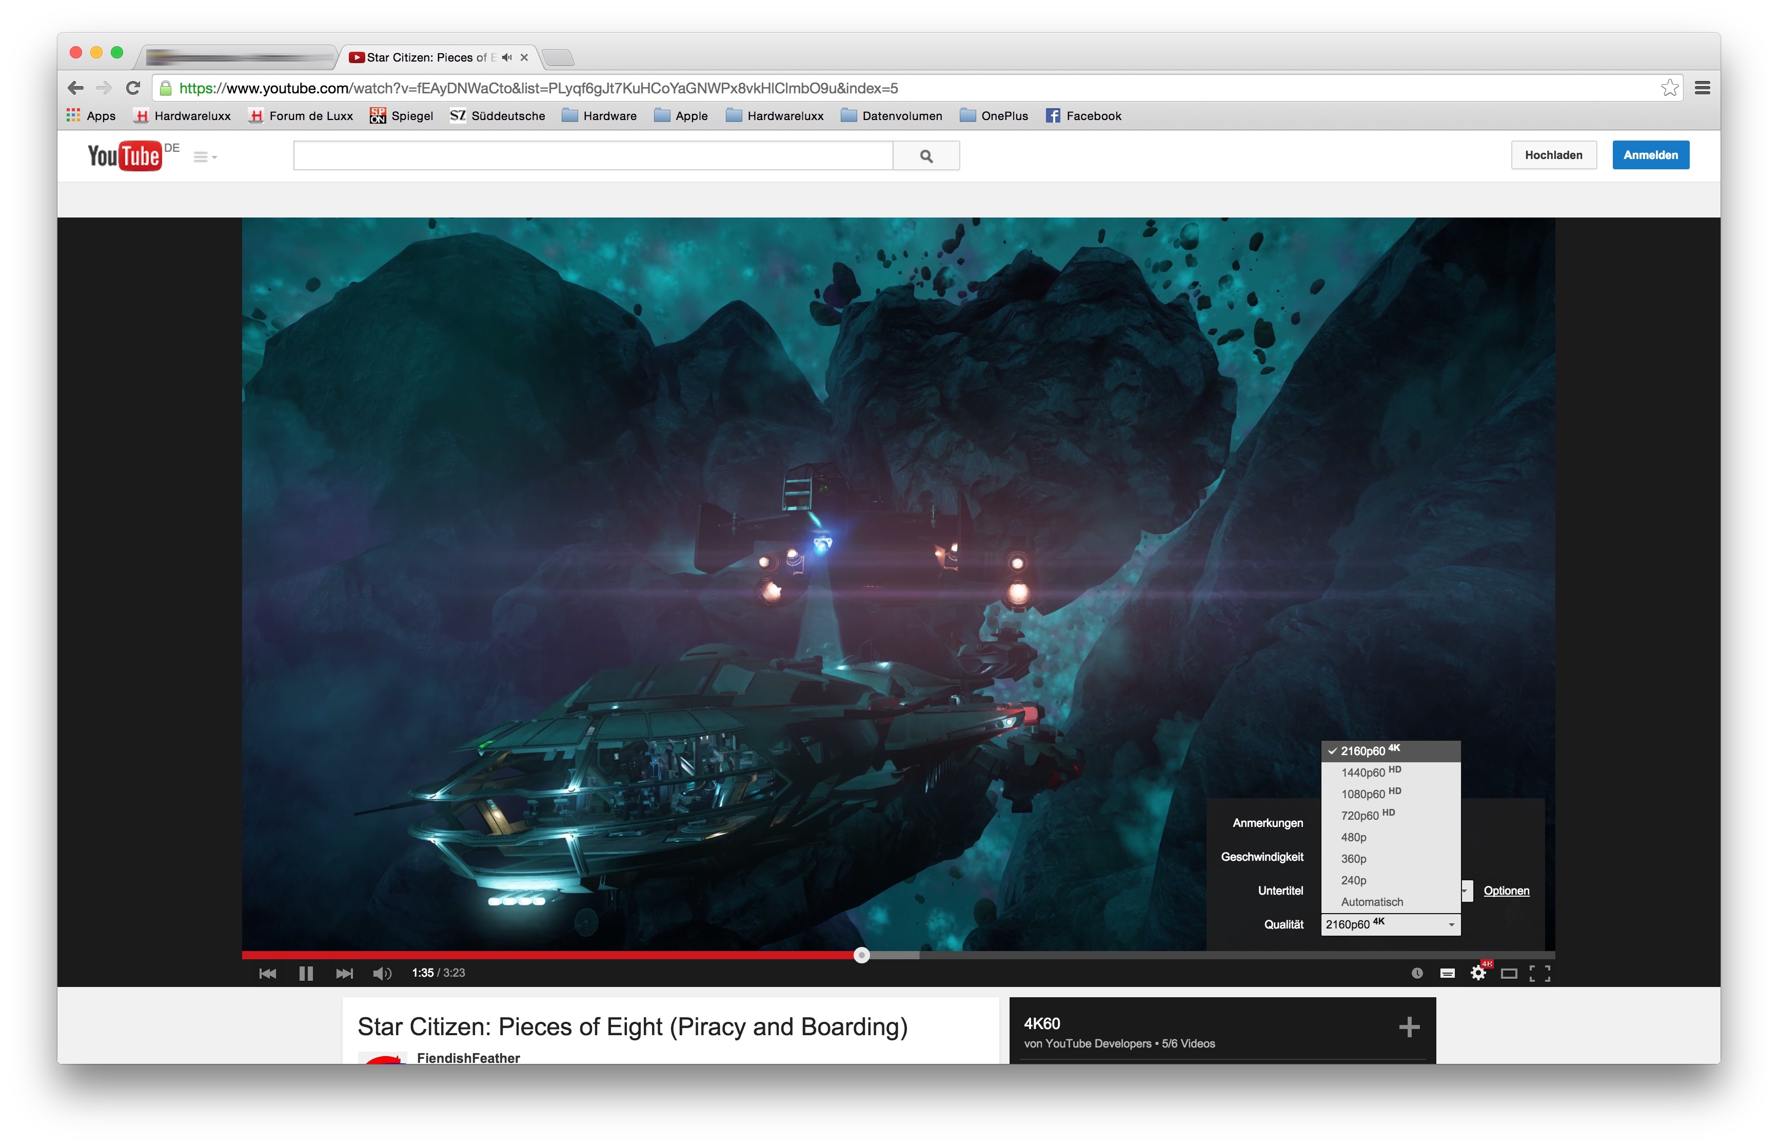Pause the video playback
Image resolution: width=1778 pixels, height=1146 pixels.
306,973
